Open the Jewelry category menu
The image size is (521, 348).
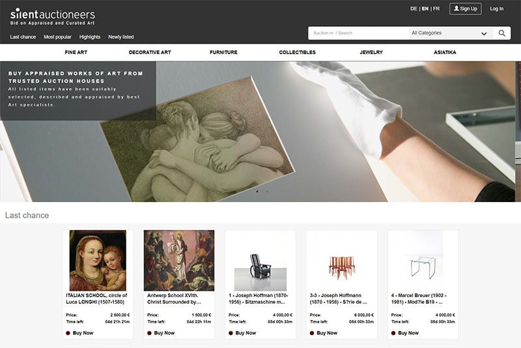tap(371, 52)
